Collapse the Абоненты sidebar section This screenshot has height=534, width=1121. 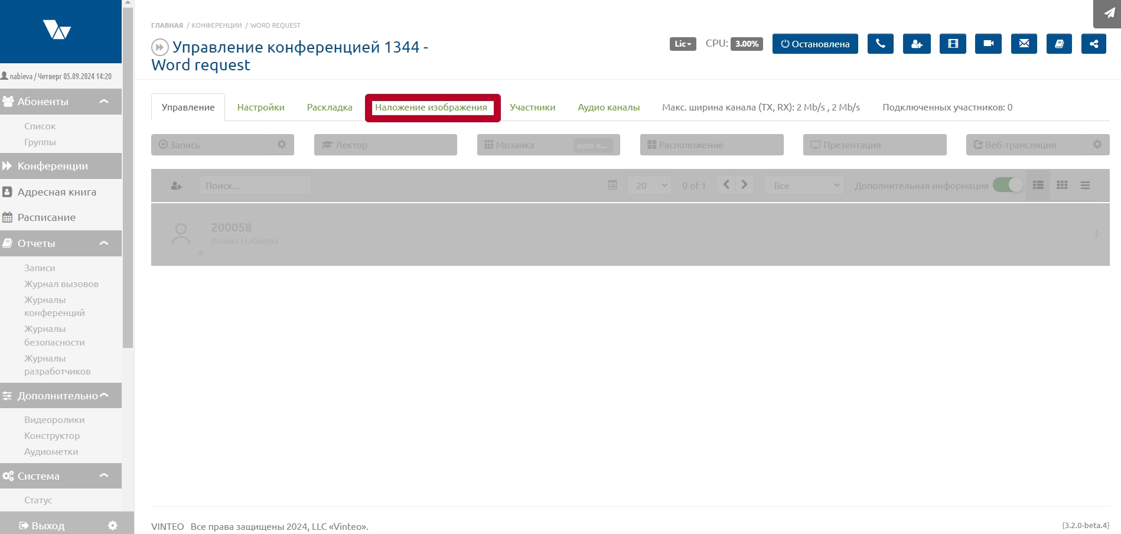pyautogui.click(x=104, y=102)
